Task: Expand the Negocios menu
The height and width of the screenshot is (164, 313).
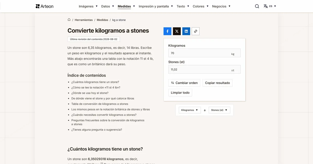Action: click(x=221, y=6)
